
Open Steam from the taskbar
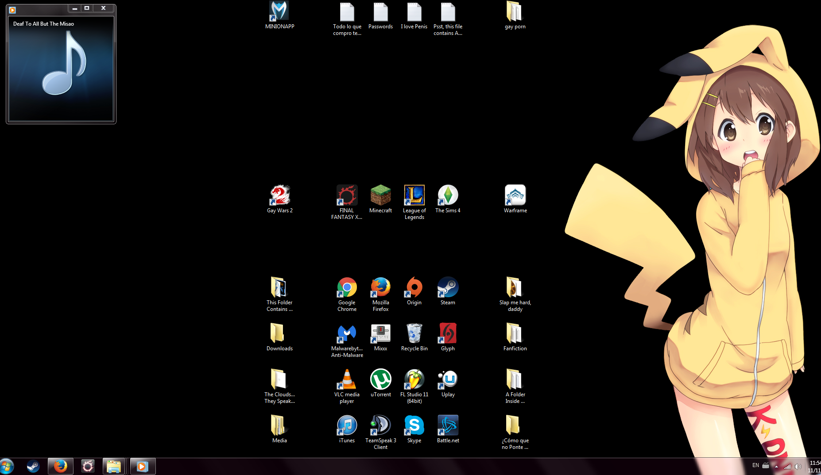click(33, 466)
